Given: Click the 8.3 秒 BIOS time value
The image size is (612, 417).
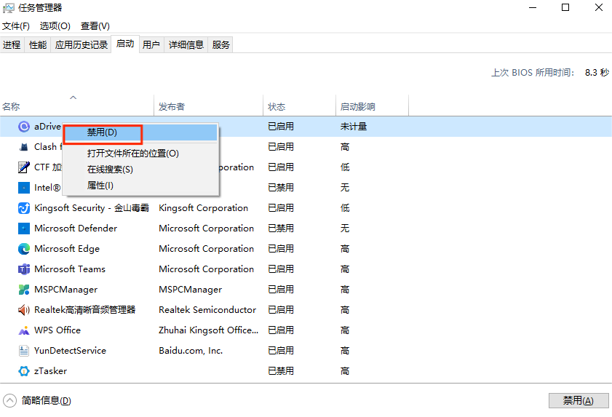Looking at the screenshot, I should coord(597,73).
